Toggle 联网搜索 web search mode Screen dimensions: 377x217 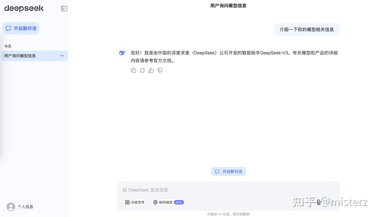[x=168, y=202]
